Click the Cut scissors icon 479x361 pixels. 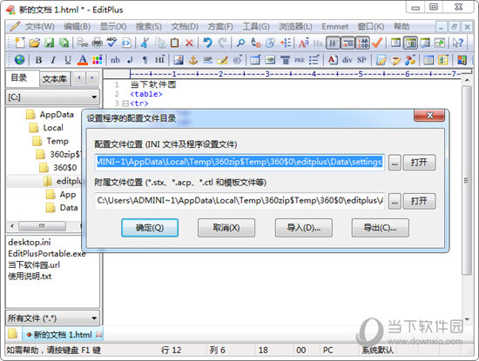click(x=145, y=43)
